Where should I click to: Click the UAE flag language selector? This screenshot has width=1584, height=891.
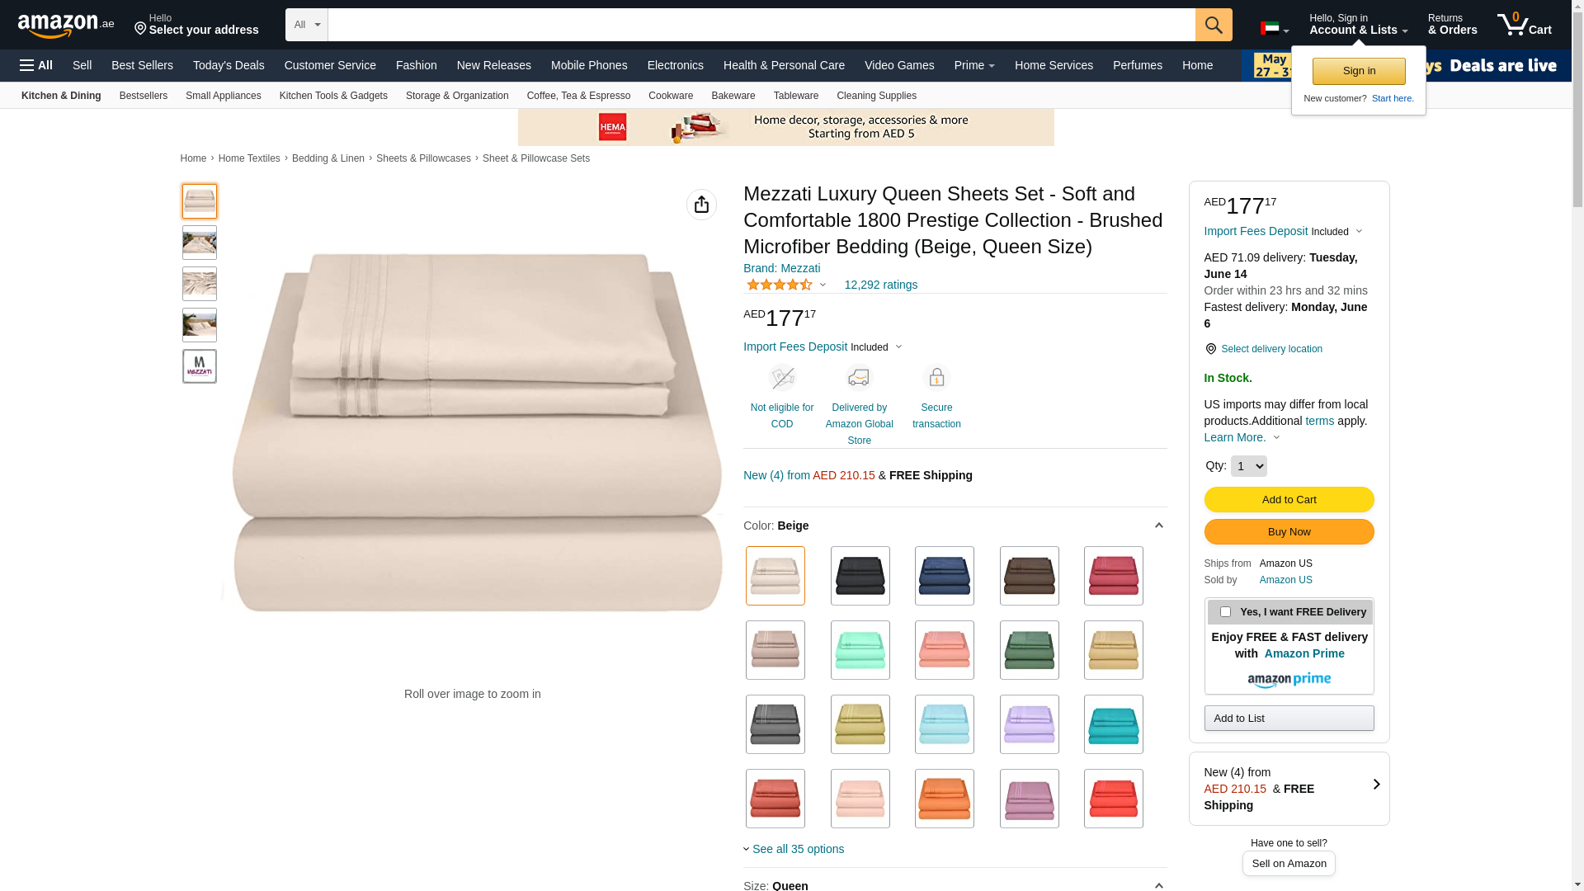1274,29
